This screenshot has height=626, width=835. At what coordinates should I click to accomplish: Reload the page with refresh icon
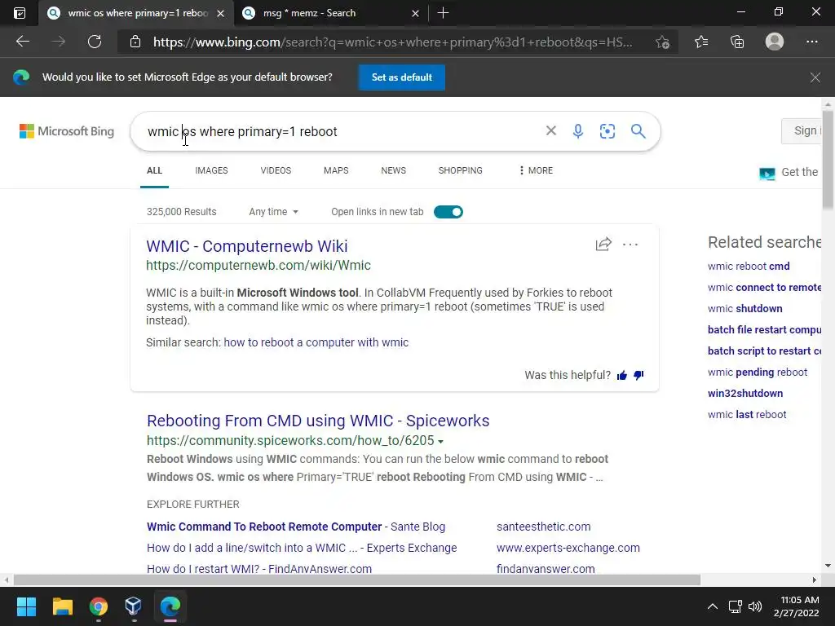tap(95, 42)
